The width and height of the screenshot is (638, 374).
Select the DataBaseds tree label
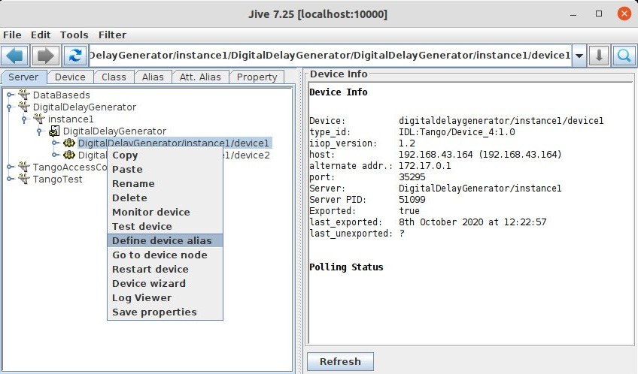point(62,95)
